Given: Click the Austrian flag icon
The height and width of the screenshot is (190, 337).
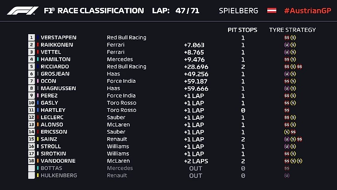Looking at the screenshot, I should coord(271,10).
